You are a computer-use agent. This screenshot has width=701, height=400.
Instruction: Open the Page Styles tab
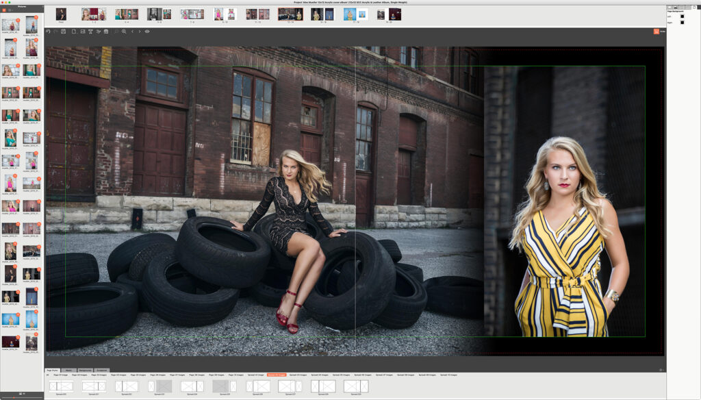click(53, 370)
